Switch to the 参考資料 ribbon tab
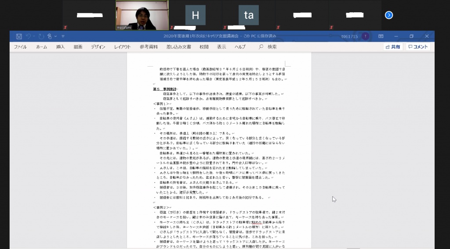Image resolution: width=450 pixels, height=249 pixels. [149, 46]
